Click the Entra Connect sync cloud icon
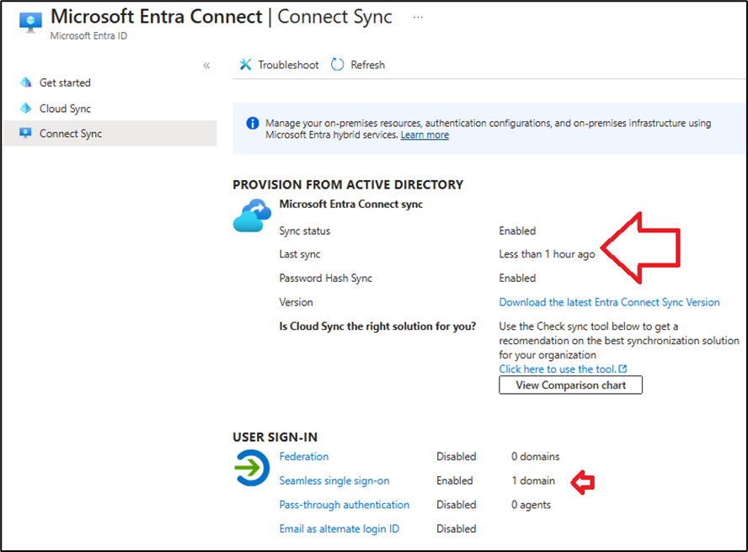This screenshot has height=552, width=748. (252, 215)
